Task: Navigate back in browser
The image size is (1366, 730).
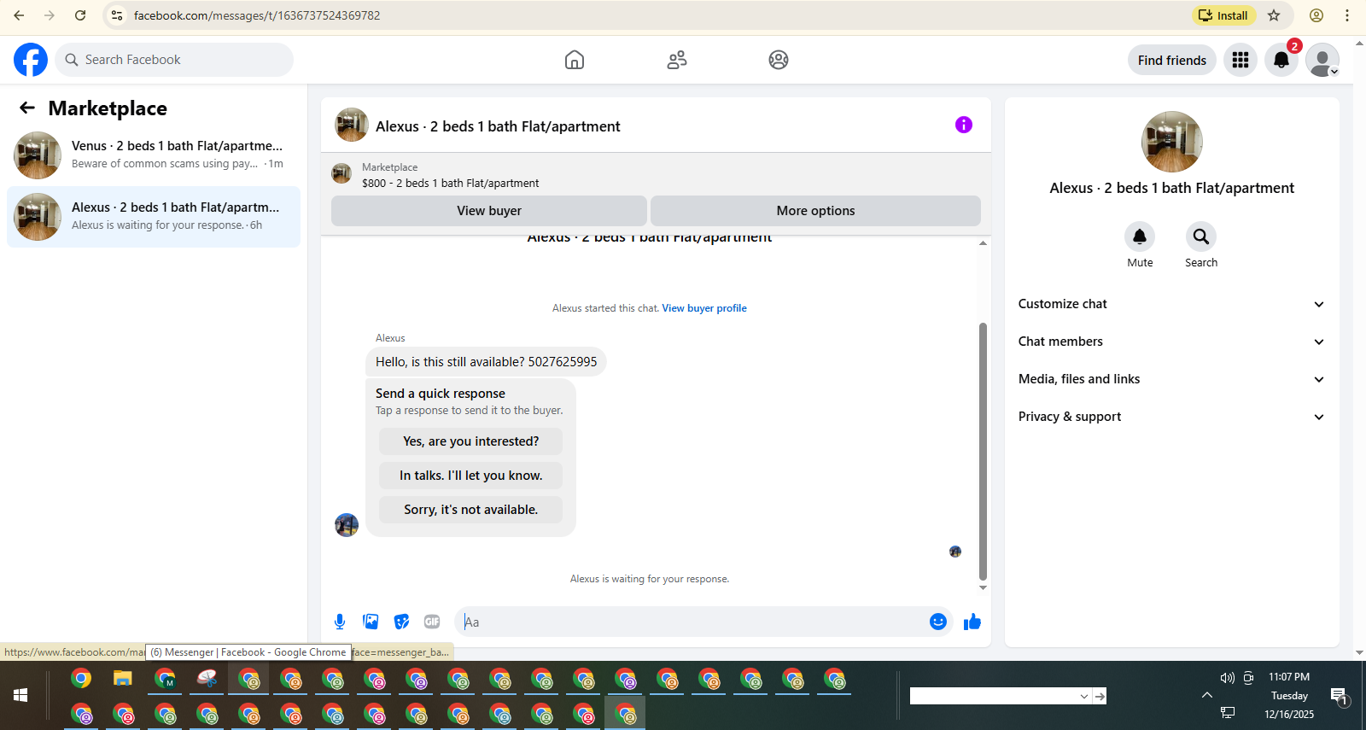Action: [x=19, y=15]
